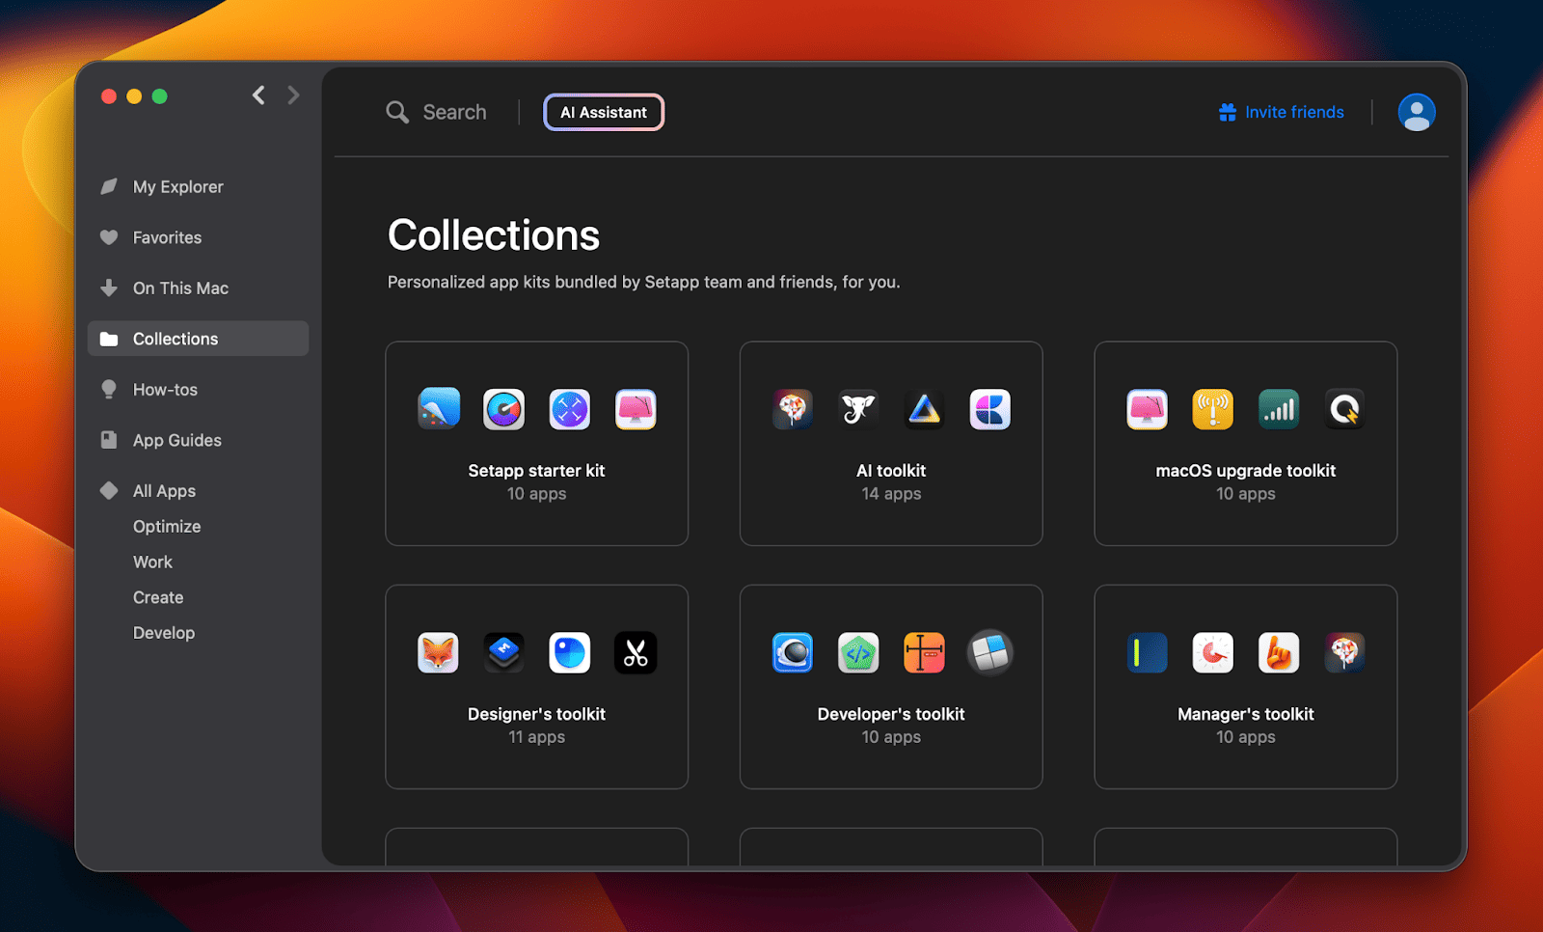This screenshot has width=1543, height=932.
Task: Open the dark blue green-bar icon in Manager's toolkit
Action: click(1148, 653)
